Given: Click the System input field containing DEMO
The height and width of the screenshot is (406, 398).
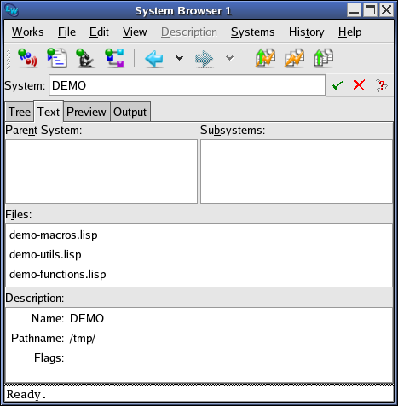Looking at the screenshot, I should coord(187,85).
